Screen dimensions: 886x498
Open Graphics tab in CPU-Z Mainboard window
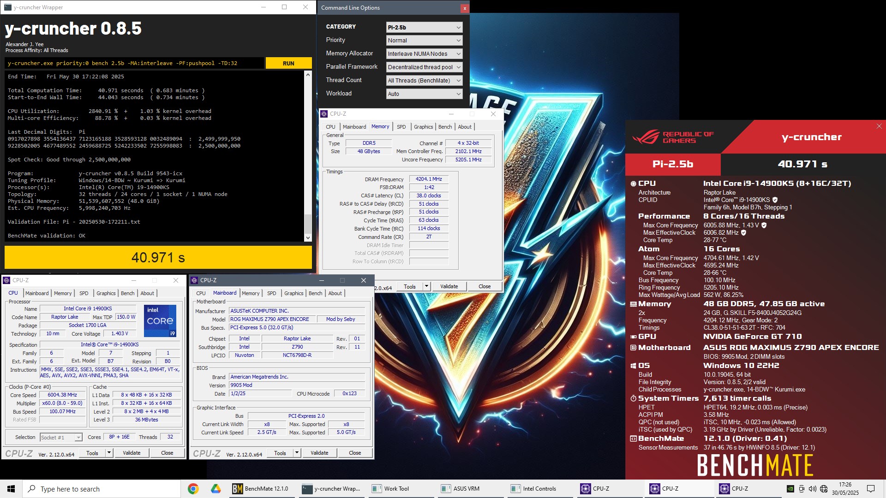point(294,293)
